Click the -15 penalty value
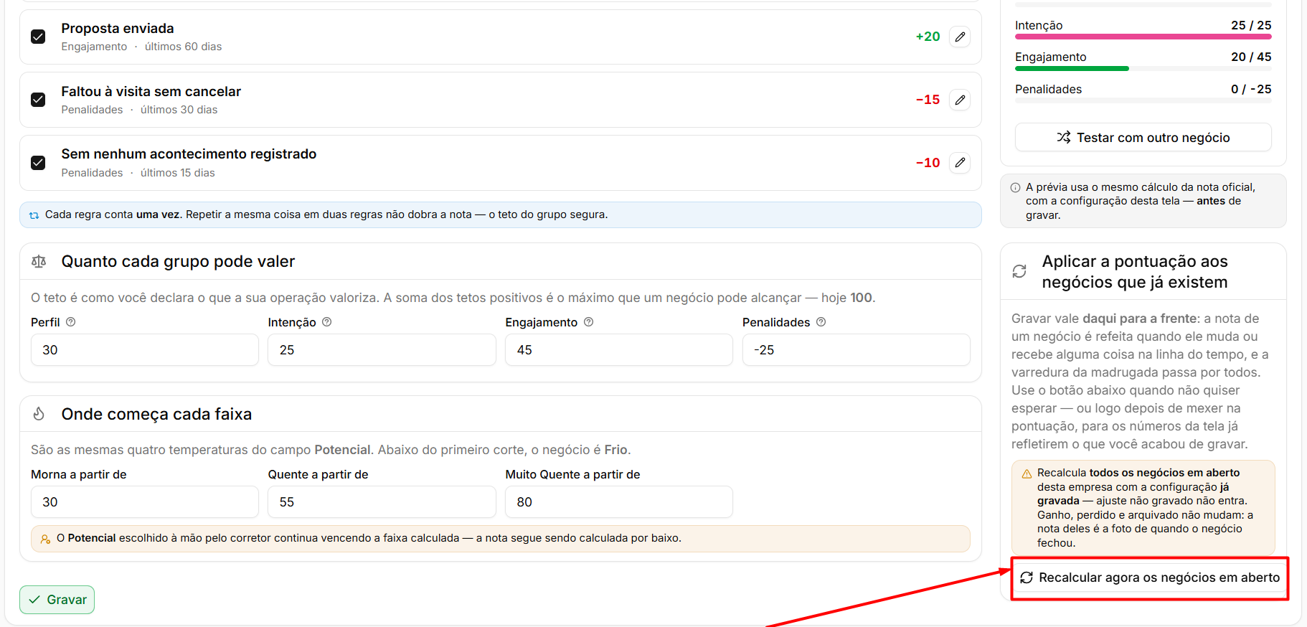1307x627 pixels. click(x=928, y=100)
